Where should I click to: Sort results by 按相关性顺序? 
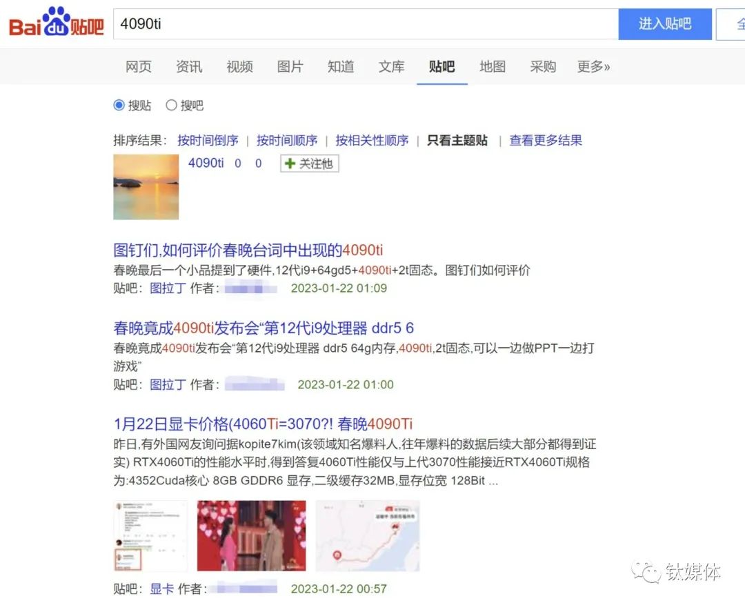(372, 140)
